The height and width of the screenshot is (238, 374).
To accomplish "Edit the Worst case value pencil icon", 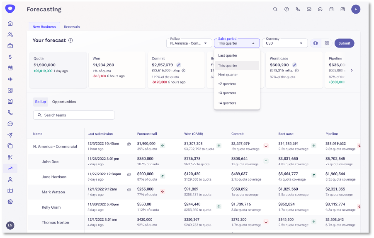I will 294,65.
